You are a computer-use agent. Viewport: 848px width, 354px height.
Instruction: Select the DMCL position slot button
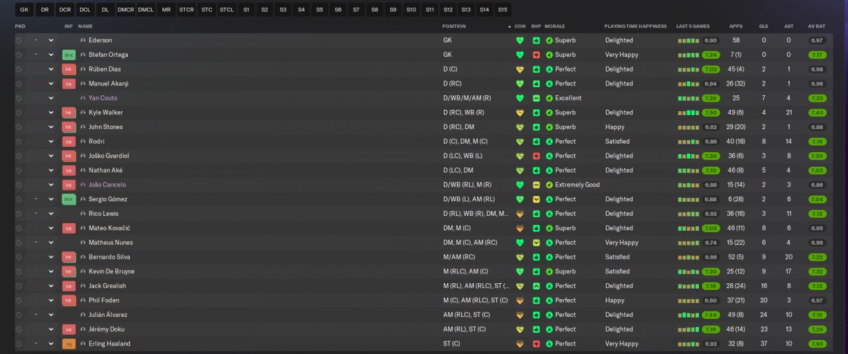pos(146,9)
